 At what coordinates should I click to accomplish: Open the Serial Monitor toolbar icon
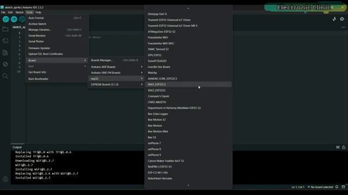tap(342, 19)
